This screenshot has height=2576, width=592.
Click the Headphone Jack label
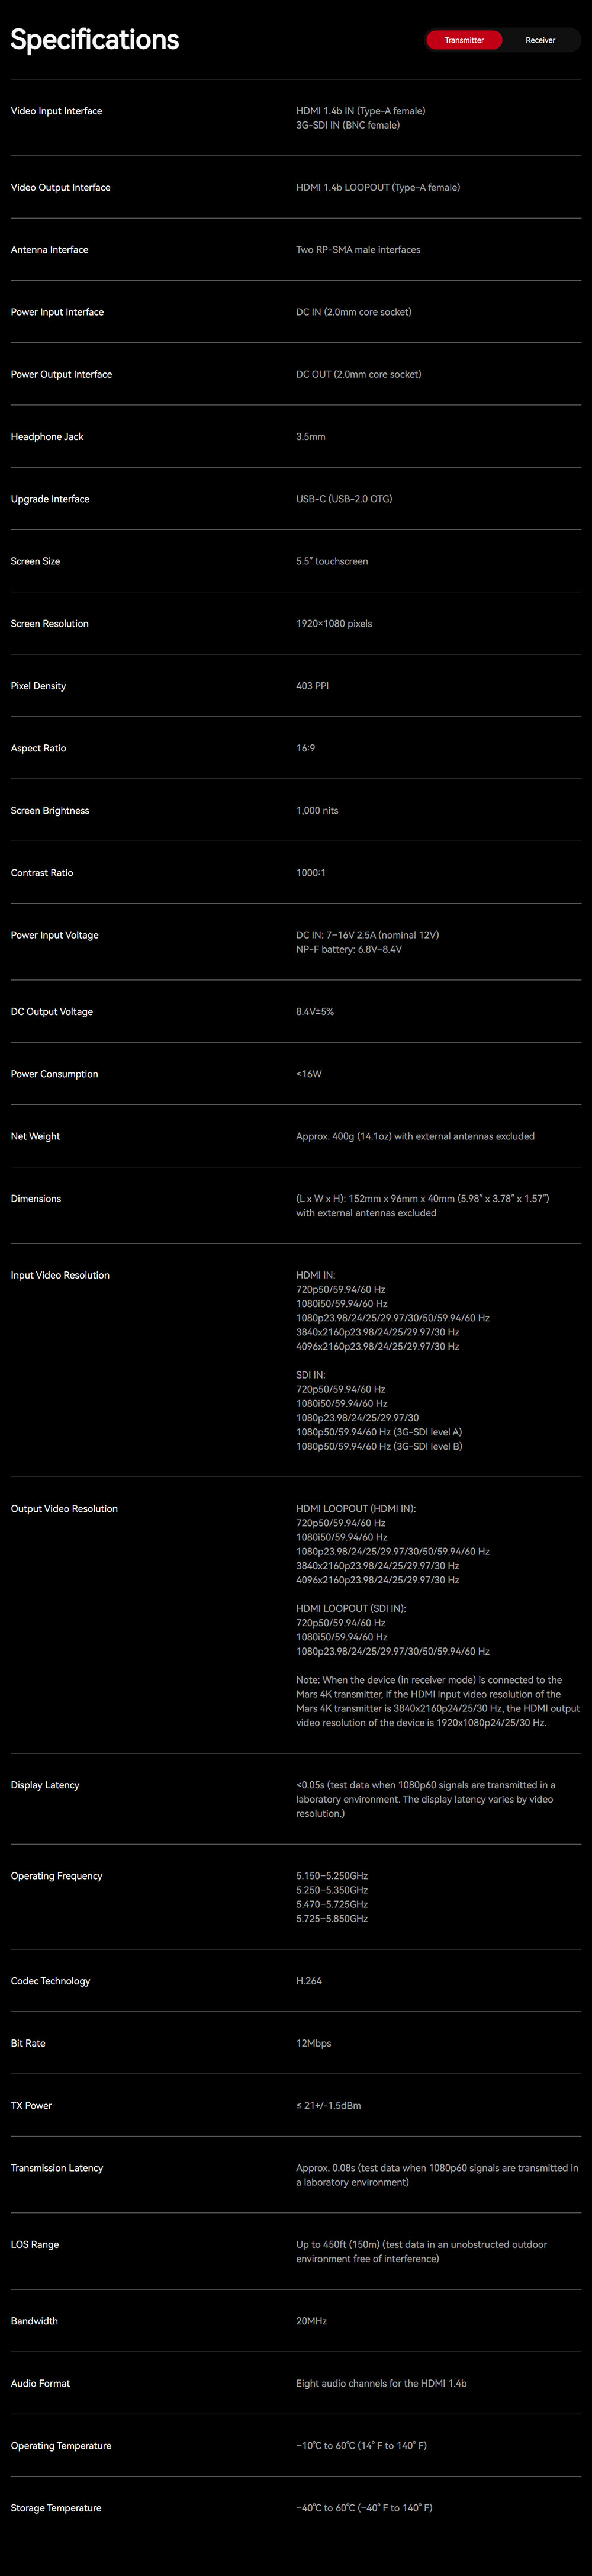pyautogui.click(x=47, y=437)
